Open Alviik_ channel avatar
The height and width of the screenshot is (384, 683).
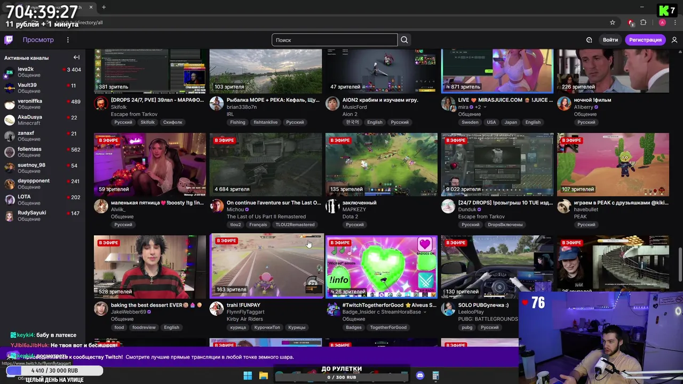pyautogui.click(x=101, y=206)
